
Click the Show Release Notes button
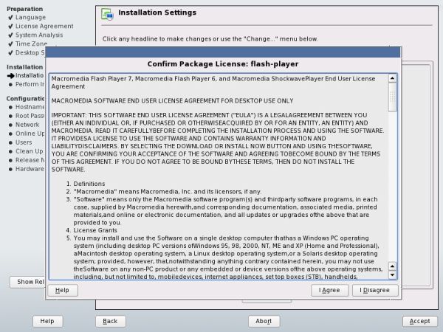27,282
